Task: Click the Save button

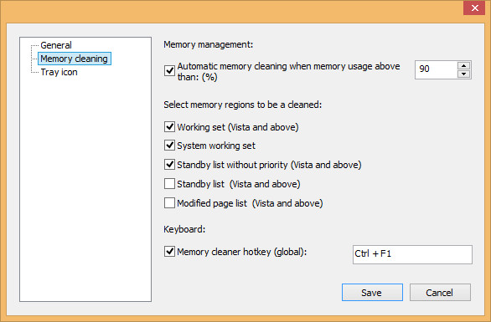Action: (372, 293)
